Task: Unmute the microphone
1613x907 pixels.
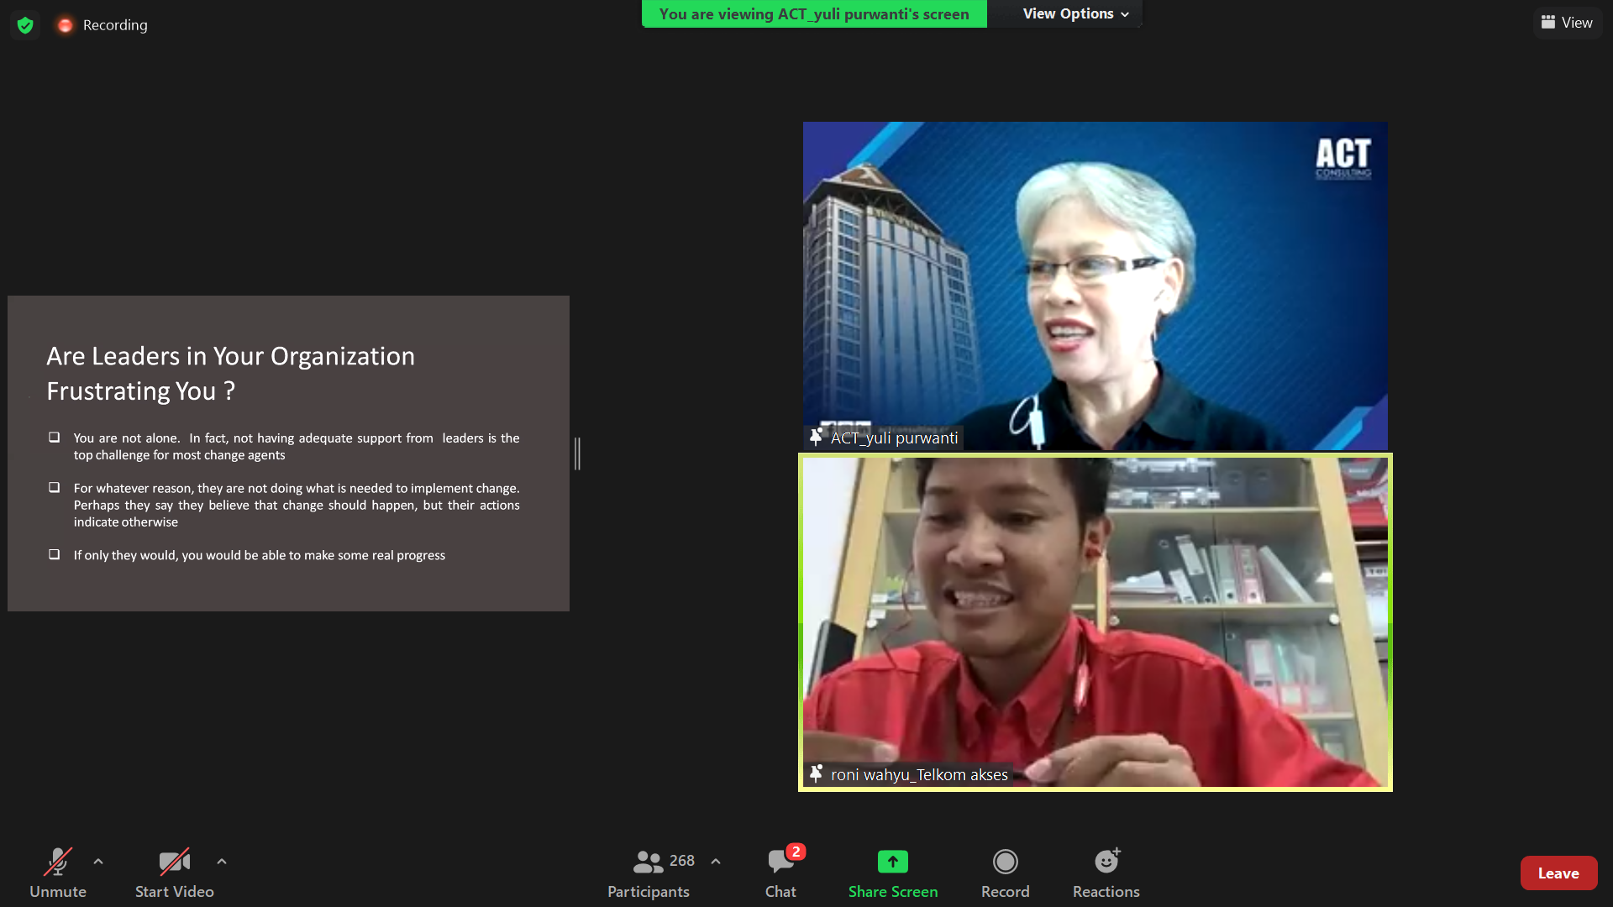Action: click(x=58, y=862)
